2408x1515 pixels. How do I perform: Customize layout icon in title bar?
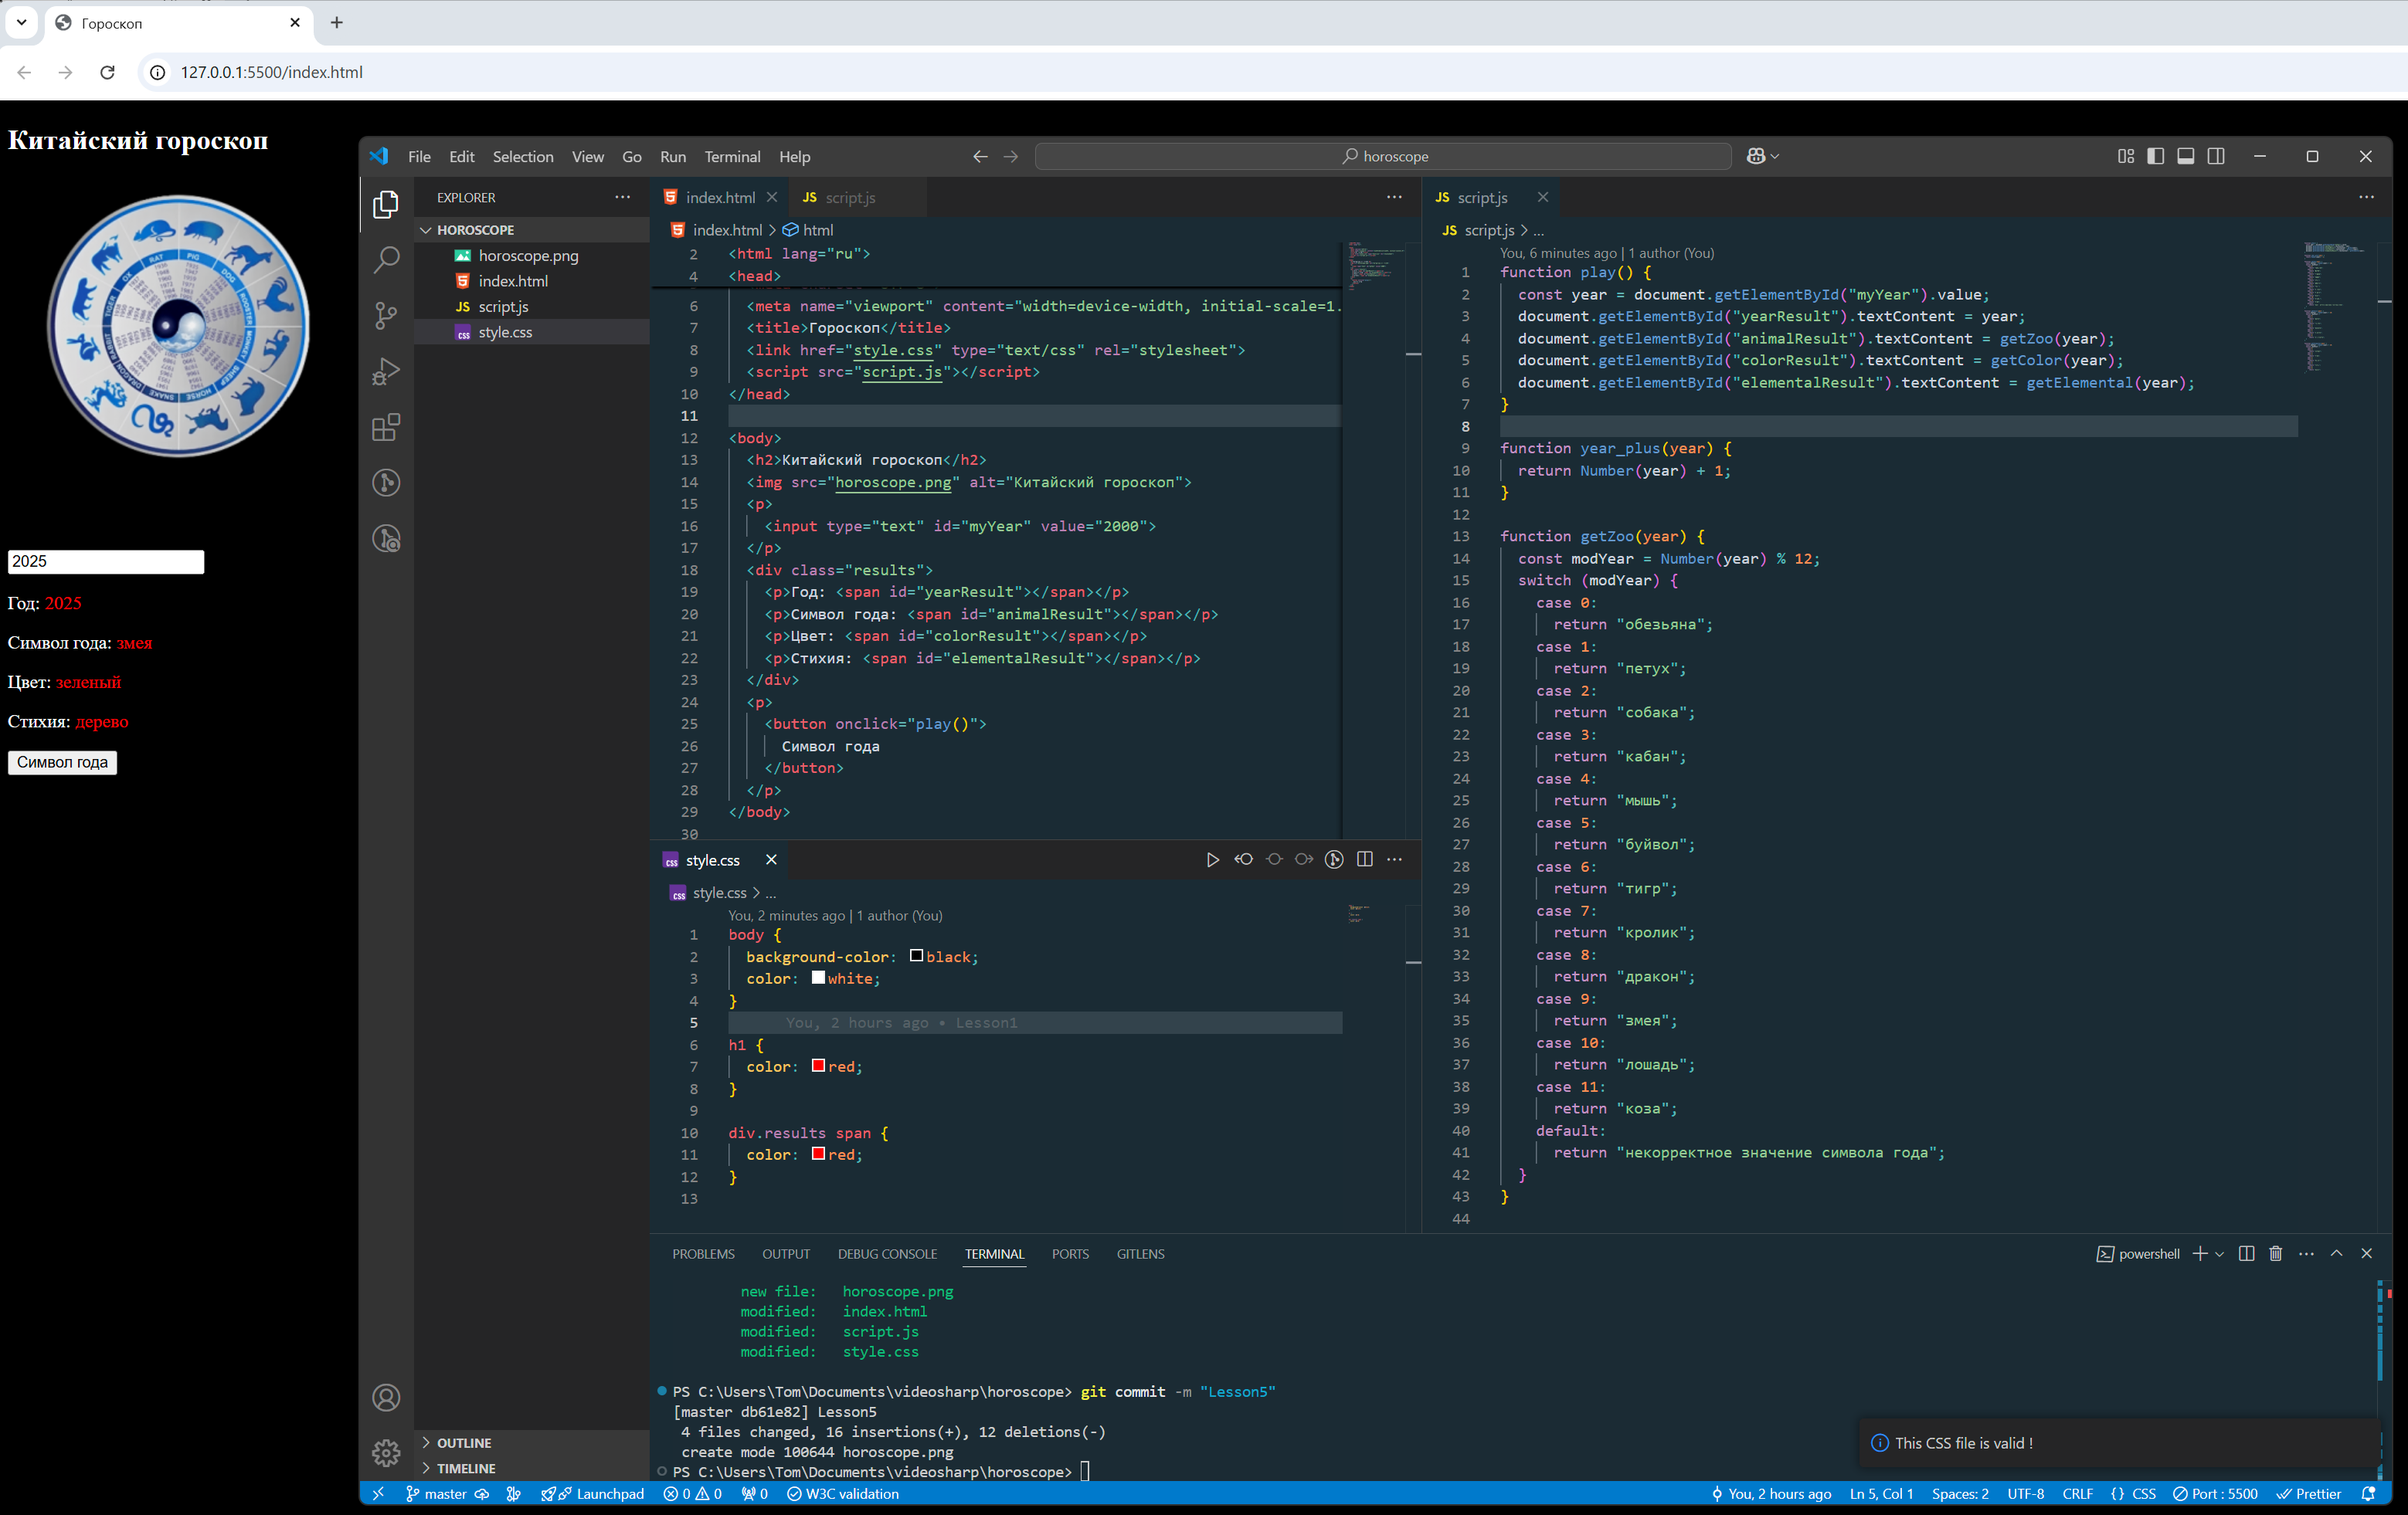[2126, 157]
